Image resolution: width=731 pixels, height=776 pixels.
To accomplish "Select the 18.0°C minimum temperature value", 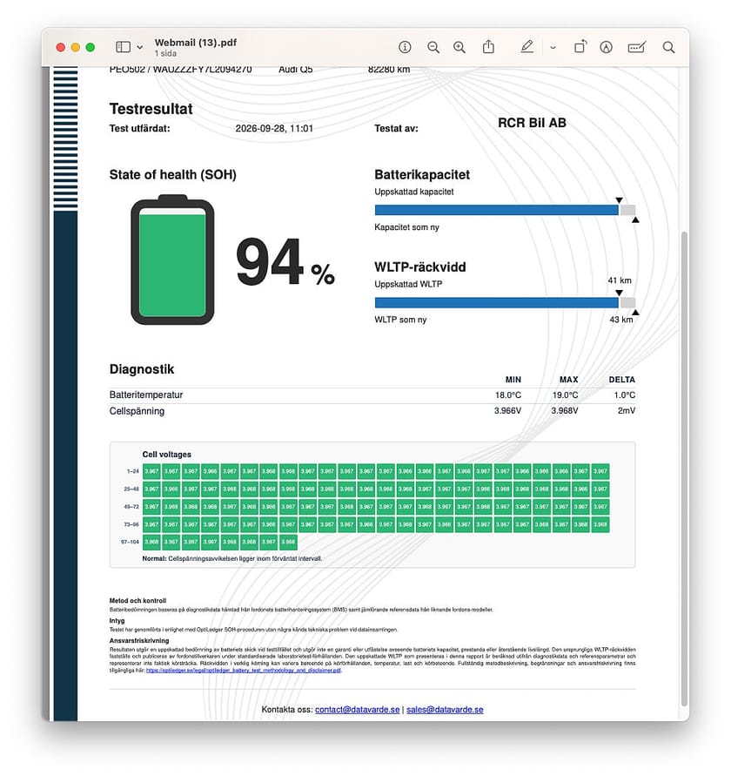I will click(508, 395).
